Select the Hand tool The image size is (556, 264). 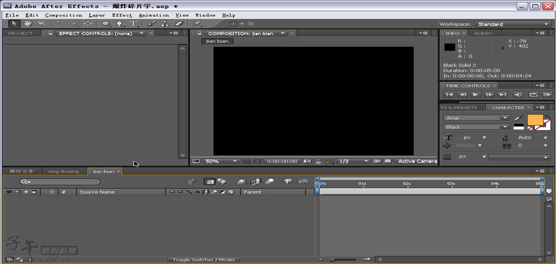point(28,24)
